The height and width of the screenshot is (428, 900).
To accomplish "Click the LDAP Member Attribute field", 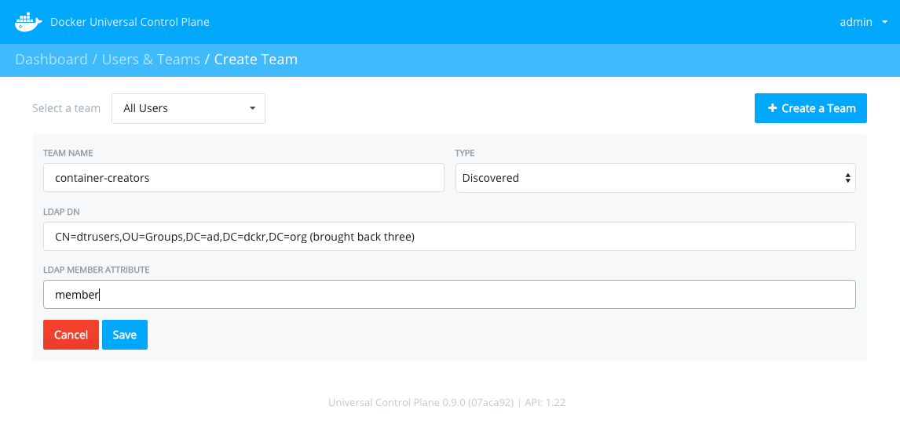I will [x=449, y=295].
